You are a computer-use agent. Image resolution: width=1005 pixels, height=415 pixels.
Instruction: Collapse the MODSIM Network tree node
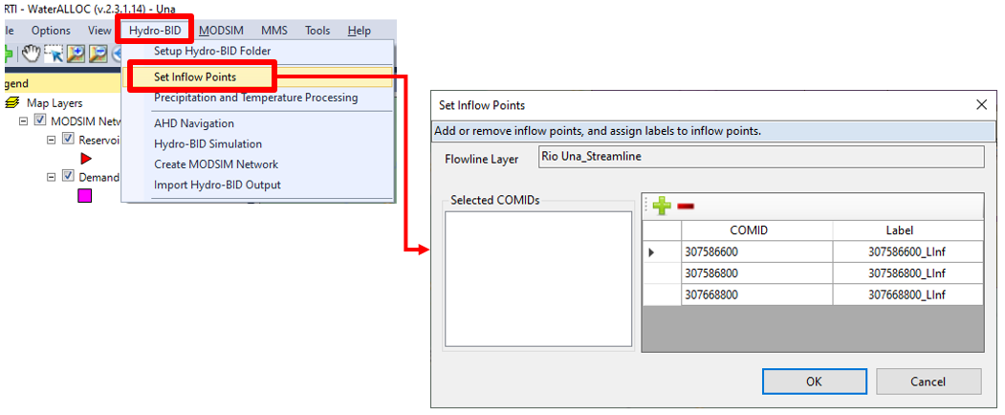pos(24,121)
